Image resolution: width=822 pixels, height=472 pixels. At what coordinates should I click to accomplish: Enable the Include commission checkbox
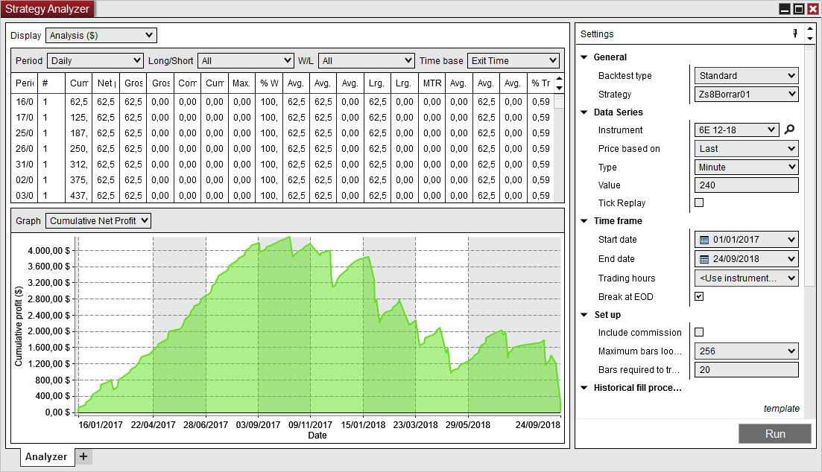699,332
